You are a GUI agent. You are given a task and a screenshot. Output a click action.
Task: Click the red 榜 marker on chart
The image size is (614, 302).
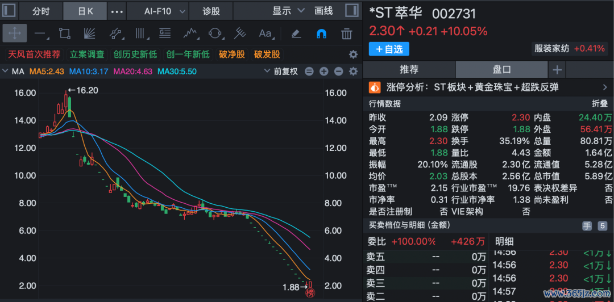pos(310,293)
